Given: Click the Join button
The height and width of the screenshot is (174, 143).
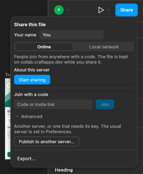Looking at the screenshot, I should [x=105, y=104].
